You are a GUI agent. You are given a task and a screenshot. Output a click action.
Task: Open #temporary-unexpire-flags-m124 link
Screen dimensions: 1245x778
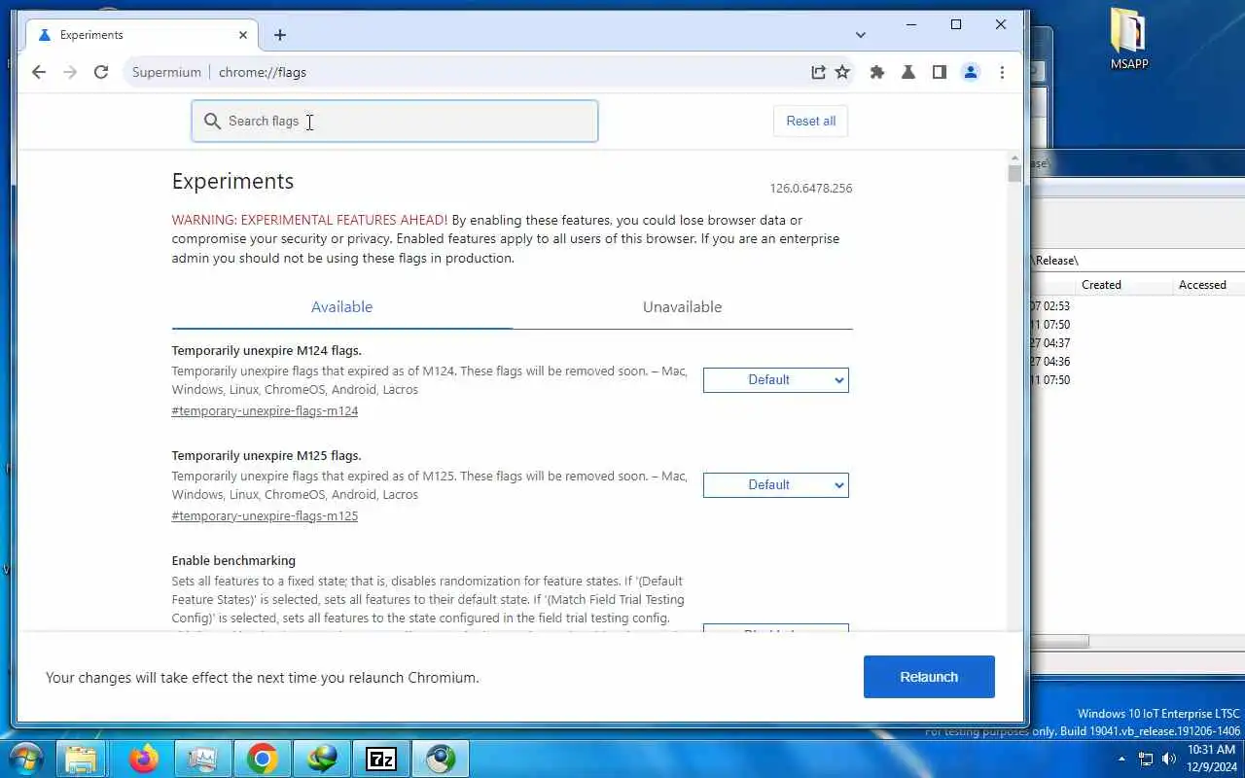265,411
